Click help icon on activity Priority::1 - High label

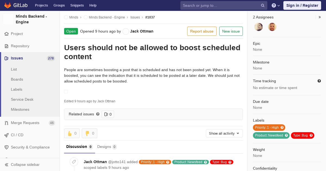[x=168, y=162]
